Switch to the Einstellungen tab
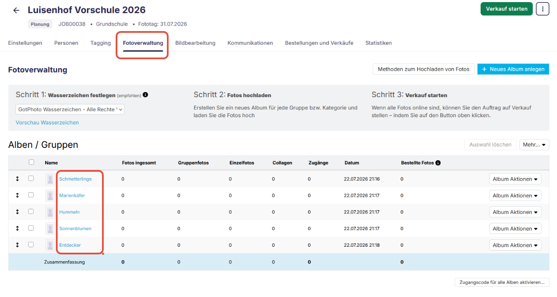Screen dimensions: 557x297 pos(25,43)
